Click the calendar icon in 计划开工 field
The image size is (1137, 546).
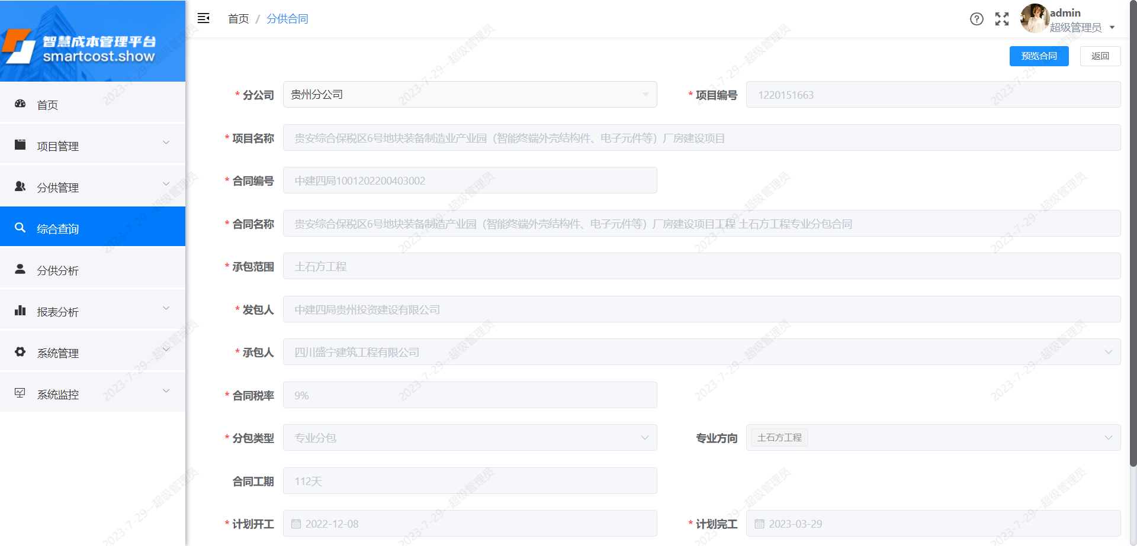296,524
